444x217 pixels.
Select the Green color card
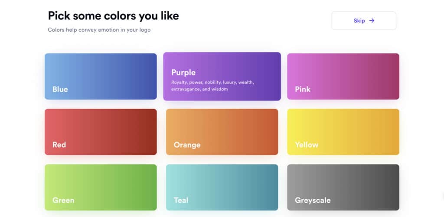(101, 187)
